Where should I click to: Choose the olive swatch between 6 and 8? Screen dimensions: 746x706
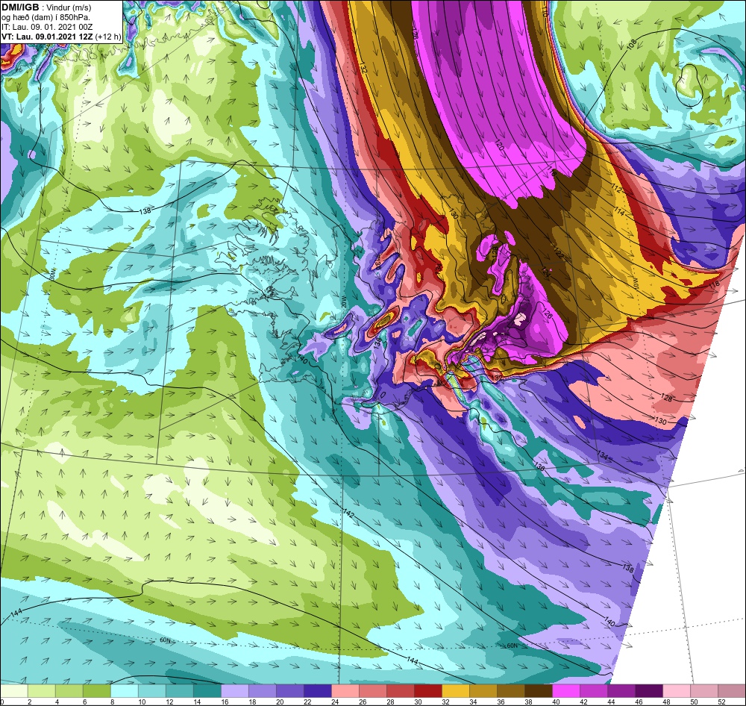[x=97, y=690]
